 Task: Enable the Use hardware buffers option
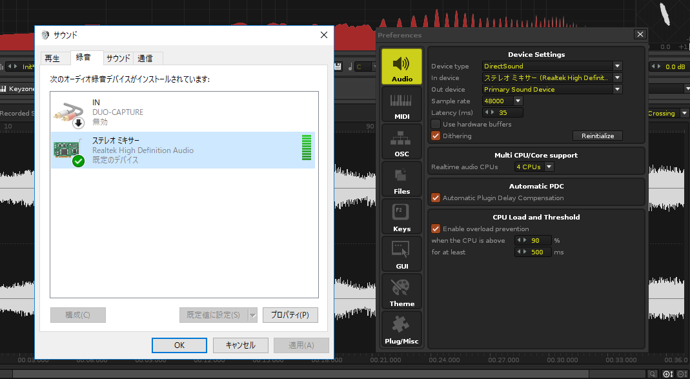click(x=435, y=124)
